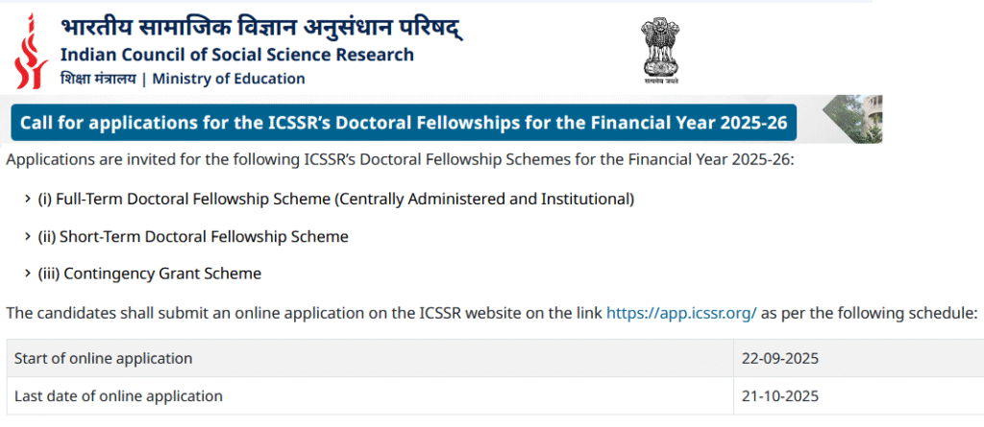This screenshot has height=427, width=984.
Task: Click the chevron before Full-Term Doctoral Fellowship
Action: tap(27, 200)
